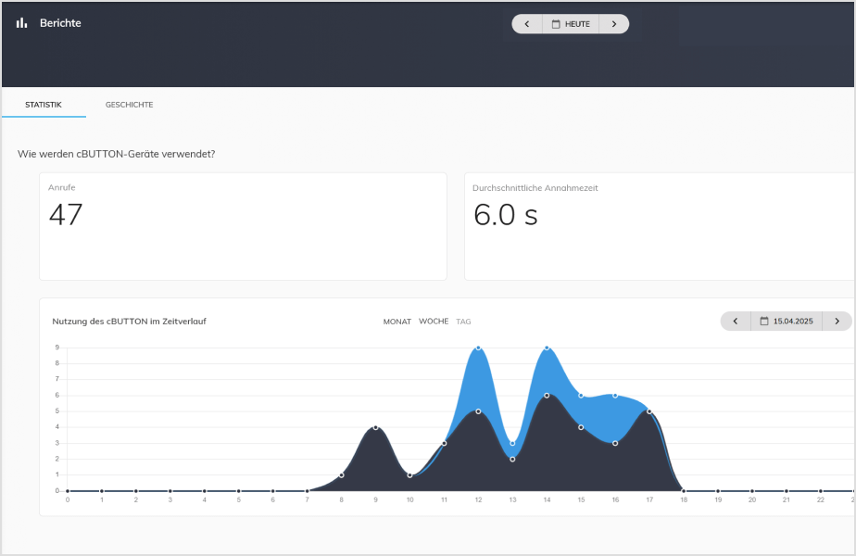Click the Anrufe card showing 47

(x=243, y=226)
